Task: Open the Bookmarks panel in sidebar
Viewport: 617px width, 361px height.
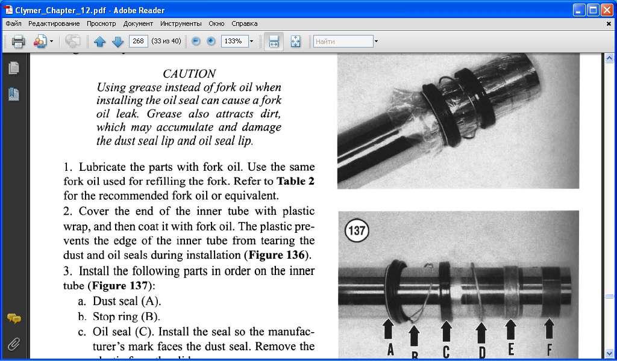Action: (14, 94)
